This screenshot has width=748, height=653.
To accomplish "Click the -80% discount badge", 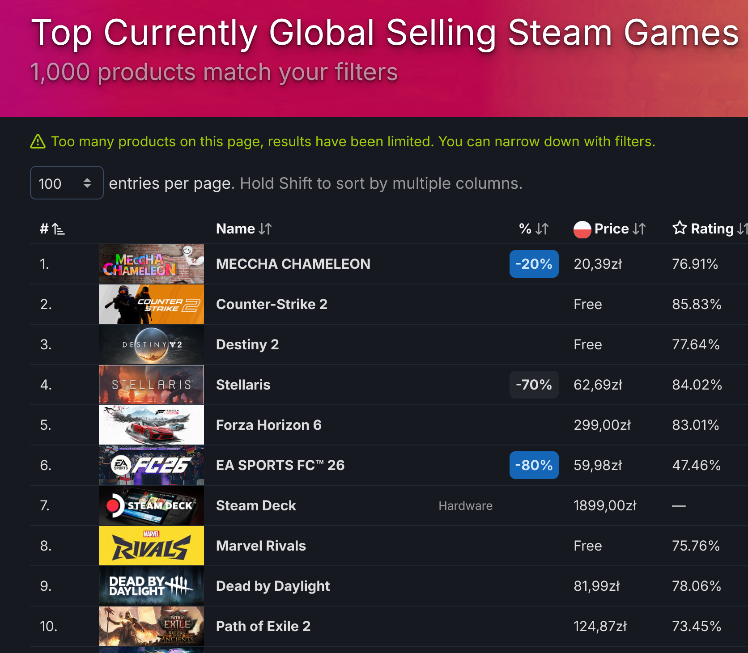I will click(x=534, y=465).
